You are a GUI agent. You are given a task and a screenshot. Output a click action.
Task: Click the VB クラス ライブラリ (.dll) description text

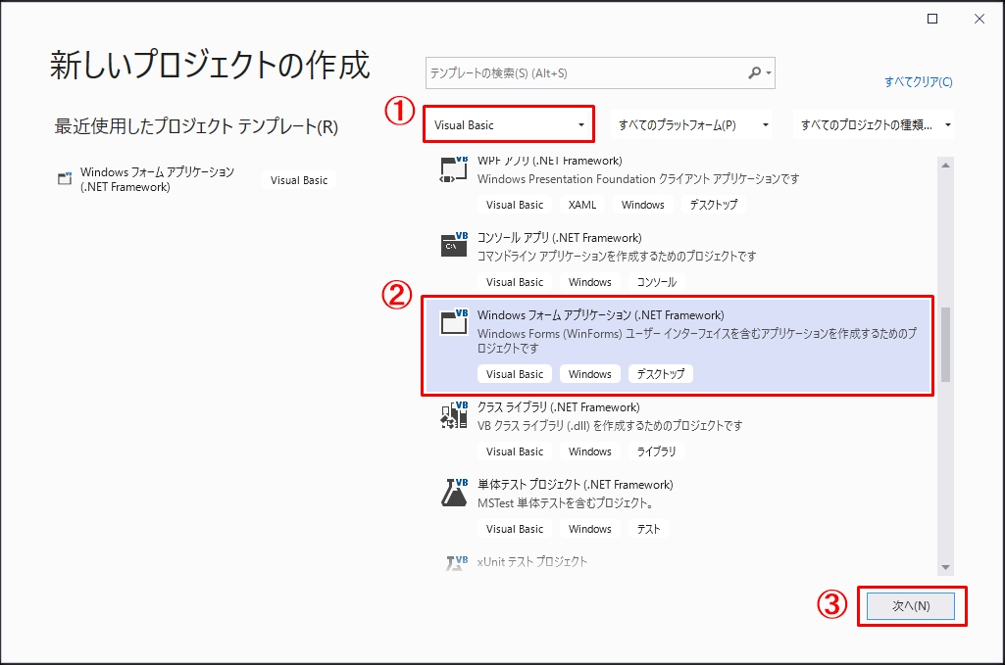610,426
